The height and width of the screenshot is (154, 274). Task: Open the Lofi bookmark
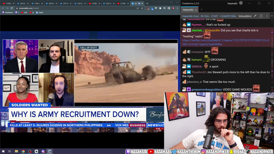point(24,12)
